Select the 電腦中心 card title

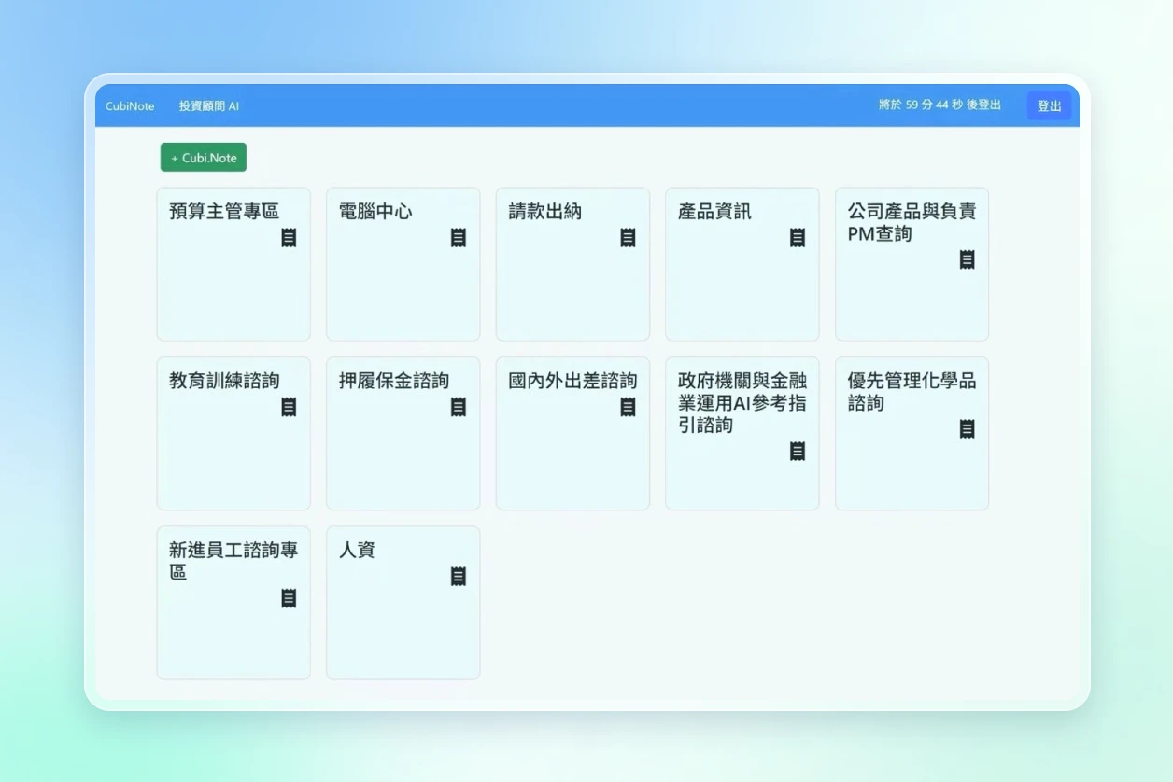pyautogui.click(x=375, y=212)
